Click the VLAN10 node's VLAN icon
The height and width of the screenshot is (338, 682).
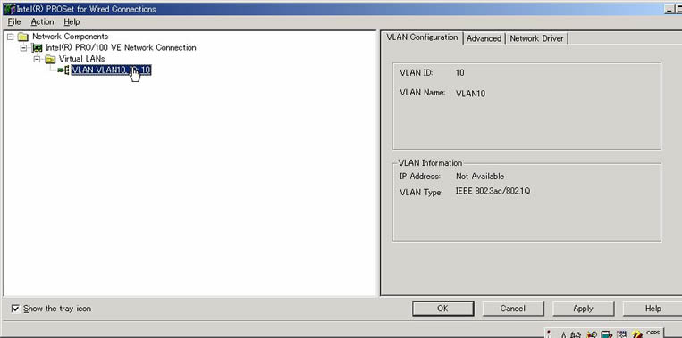point(63,70)
